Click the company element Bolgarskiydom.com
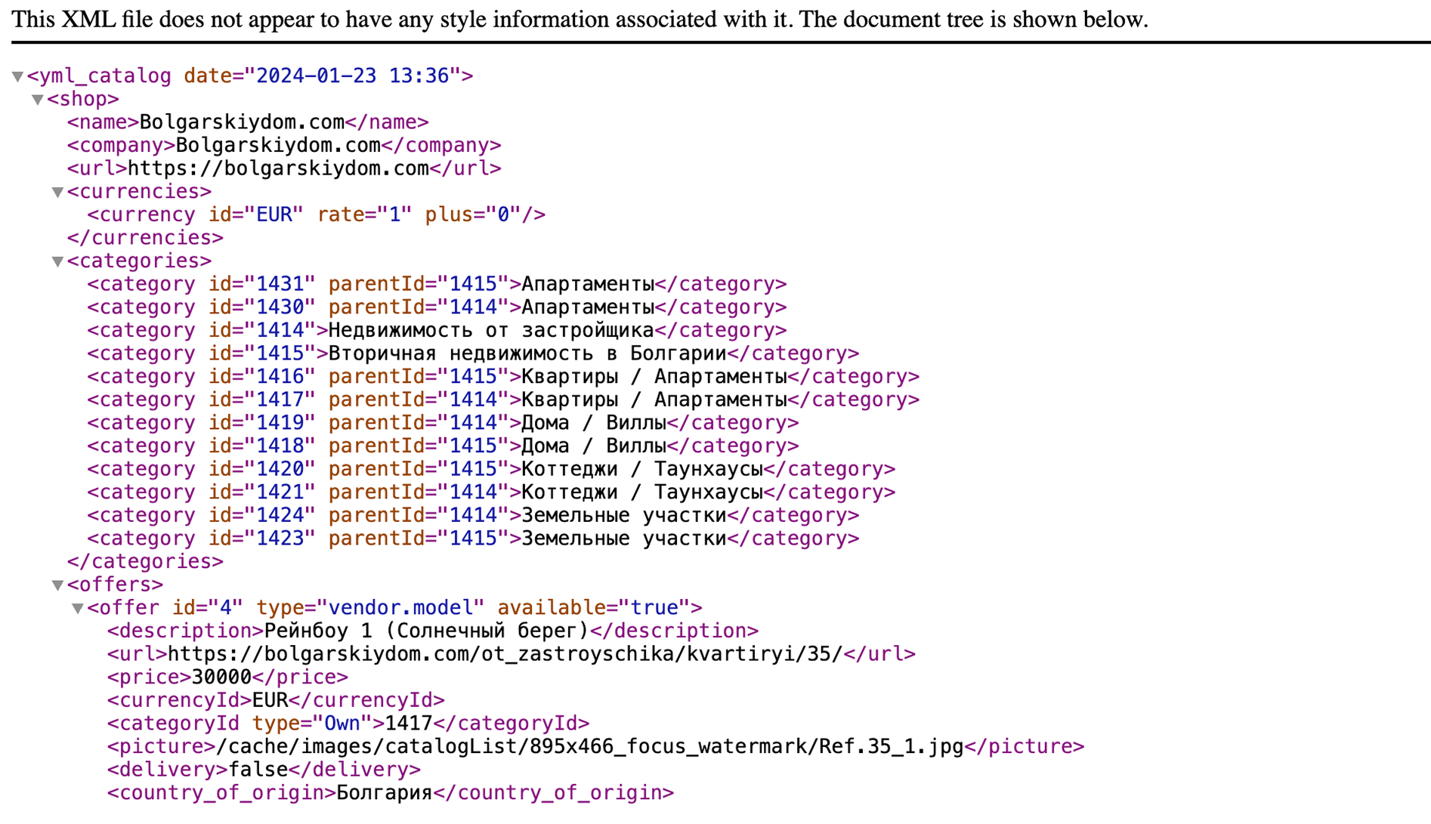The height and width of the screenshot is (824, 1431). click(x=278, y=146)
